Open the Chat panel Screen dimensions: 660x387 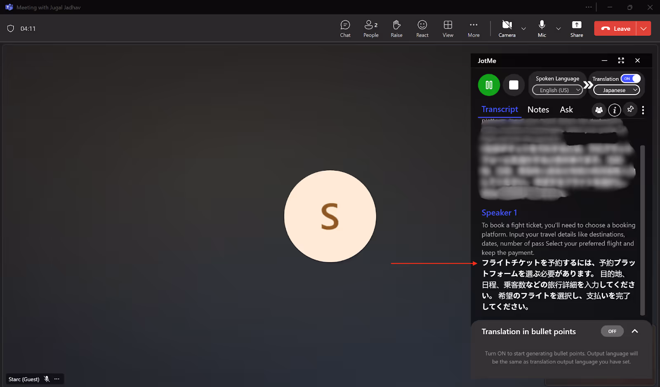click(x=345, y=29)
